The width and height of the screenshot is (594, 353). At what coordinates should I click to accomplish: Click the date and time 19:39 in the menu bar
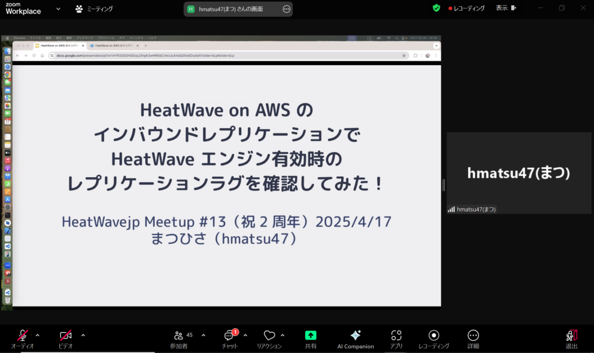pos(423,38)
